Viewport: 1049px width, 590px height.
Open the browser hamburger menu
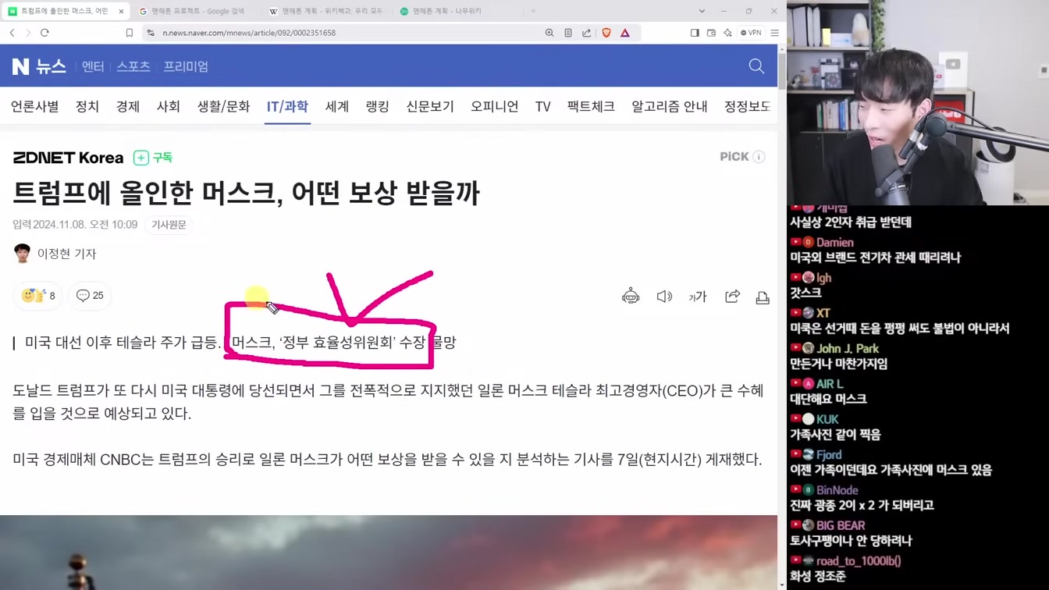[x=774, y=33]
